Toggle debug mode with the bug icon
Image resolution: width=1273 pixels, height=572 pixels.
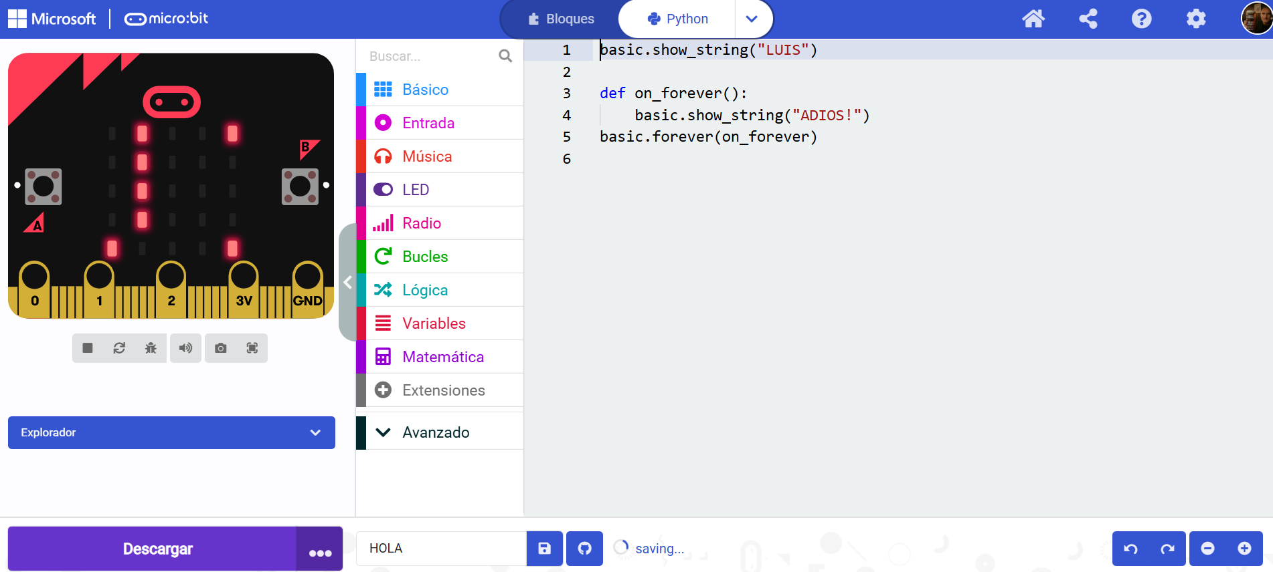(x=151, y=348)
